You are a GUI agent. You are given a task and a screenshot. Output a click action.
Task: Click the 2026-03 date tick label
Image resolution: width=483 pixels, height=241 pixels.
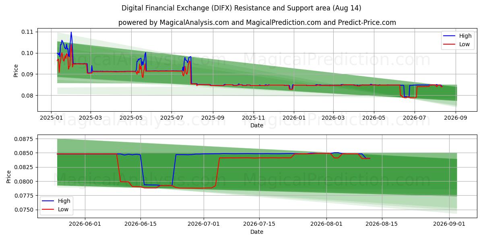click(x=333, y=118)
